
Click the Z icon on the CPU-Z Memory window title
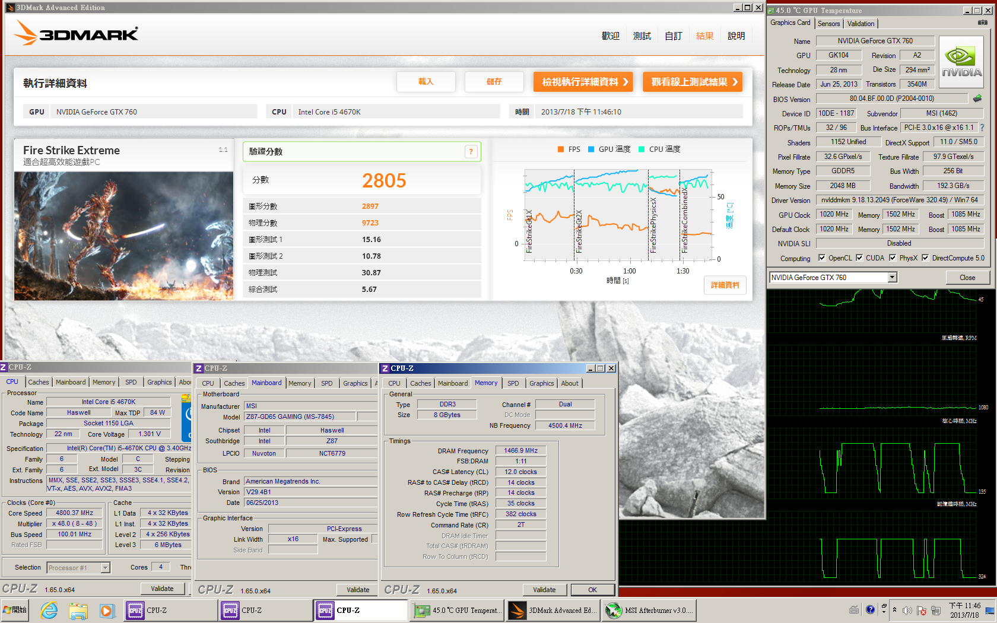[x=385, y=368]
